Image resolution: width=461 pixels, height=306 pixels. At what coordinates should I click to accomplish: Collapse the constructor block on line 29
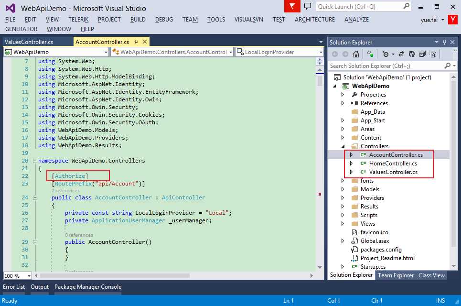click(35, 242)
